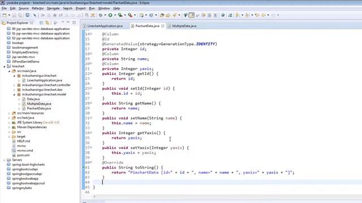The width and height of the screenshot is (362, 203).
Task: Click the New Java Class icon
Action: pos(151,15)
